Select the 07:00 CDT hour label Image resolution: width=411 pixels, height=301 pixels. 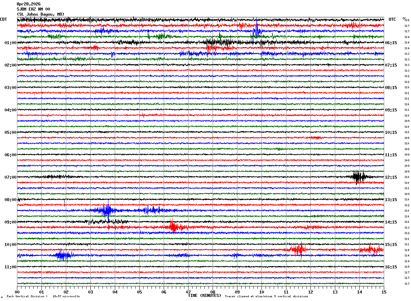pos(11,177)
